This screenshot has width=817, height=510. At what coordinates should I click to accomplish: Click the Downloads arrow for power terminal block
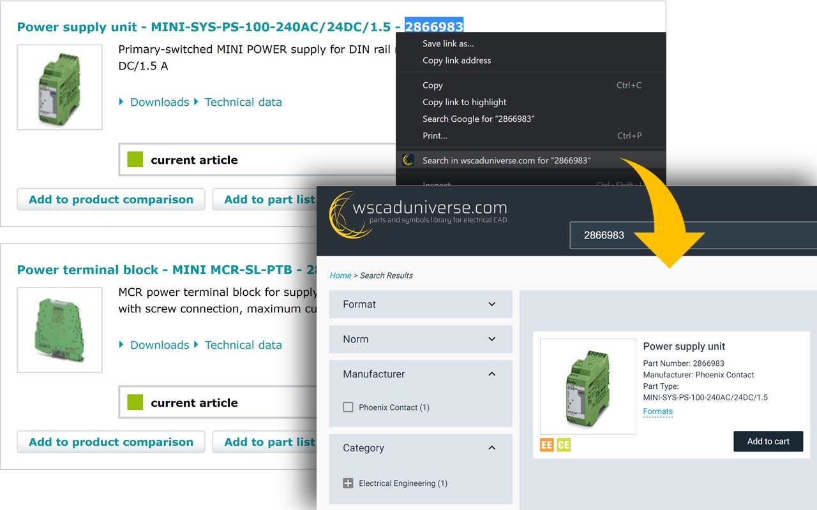[121, 345]
